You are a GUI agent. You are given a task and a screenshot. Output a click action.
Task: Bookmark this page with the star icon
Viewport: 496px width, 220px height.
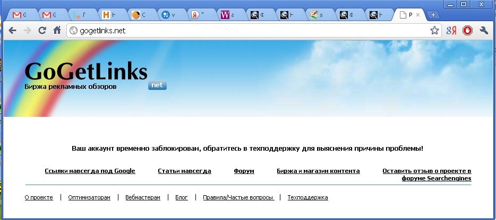click(434, 31)
